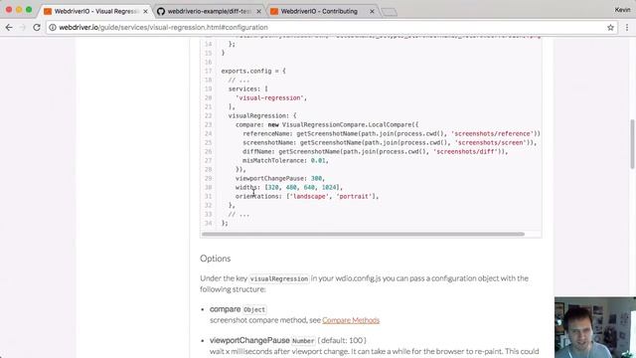The width and height of the screenshot is (636, 358).
Task: Reload the current page
Action: [37, 27]
